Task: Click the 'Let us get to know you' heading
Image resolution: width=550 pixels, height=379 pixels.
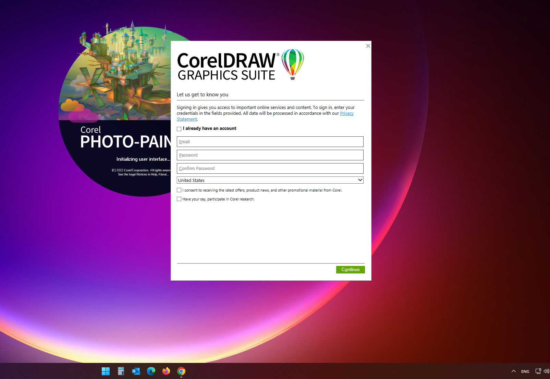Action: [203, 95]
